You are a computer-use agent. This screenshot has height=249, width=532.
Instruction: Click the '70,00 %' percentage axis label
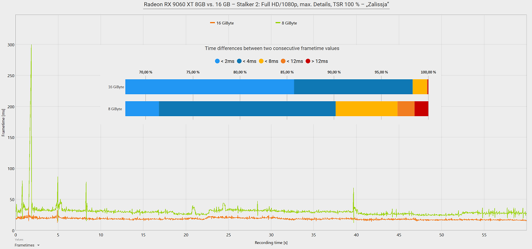[145, 72]
